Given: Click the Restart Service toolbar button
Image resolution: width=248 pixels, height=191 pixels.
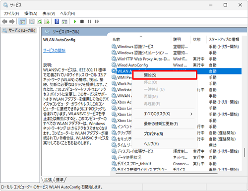Looking at the screenshot, I should point(97,21).
